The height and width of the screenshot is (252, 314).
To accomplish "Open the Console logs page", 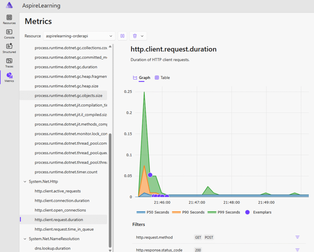I will point(9,34).
